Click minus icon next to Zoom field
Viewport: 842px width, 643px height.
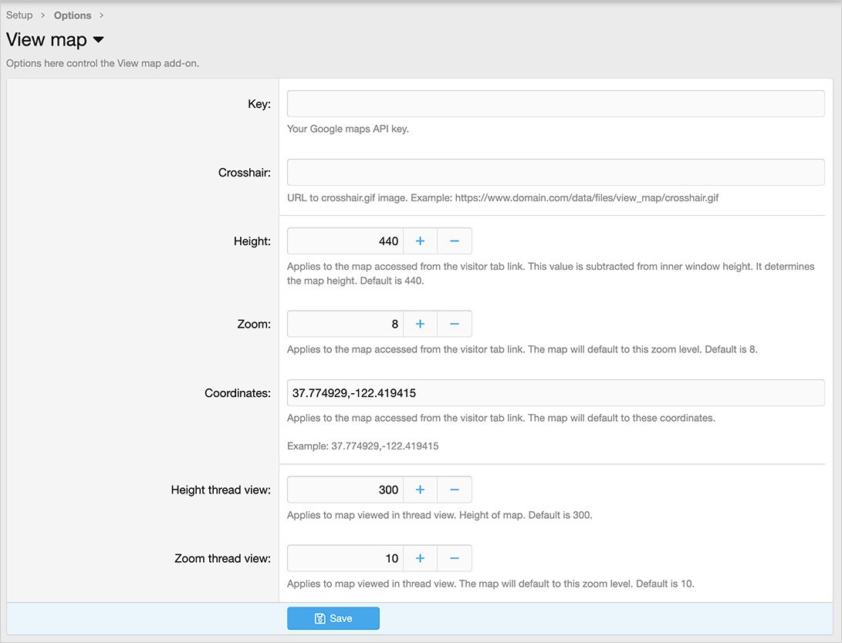pyautogui.click(x=455, y=324)
